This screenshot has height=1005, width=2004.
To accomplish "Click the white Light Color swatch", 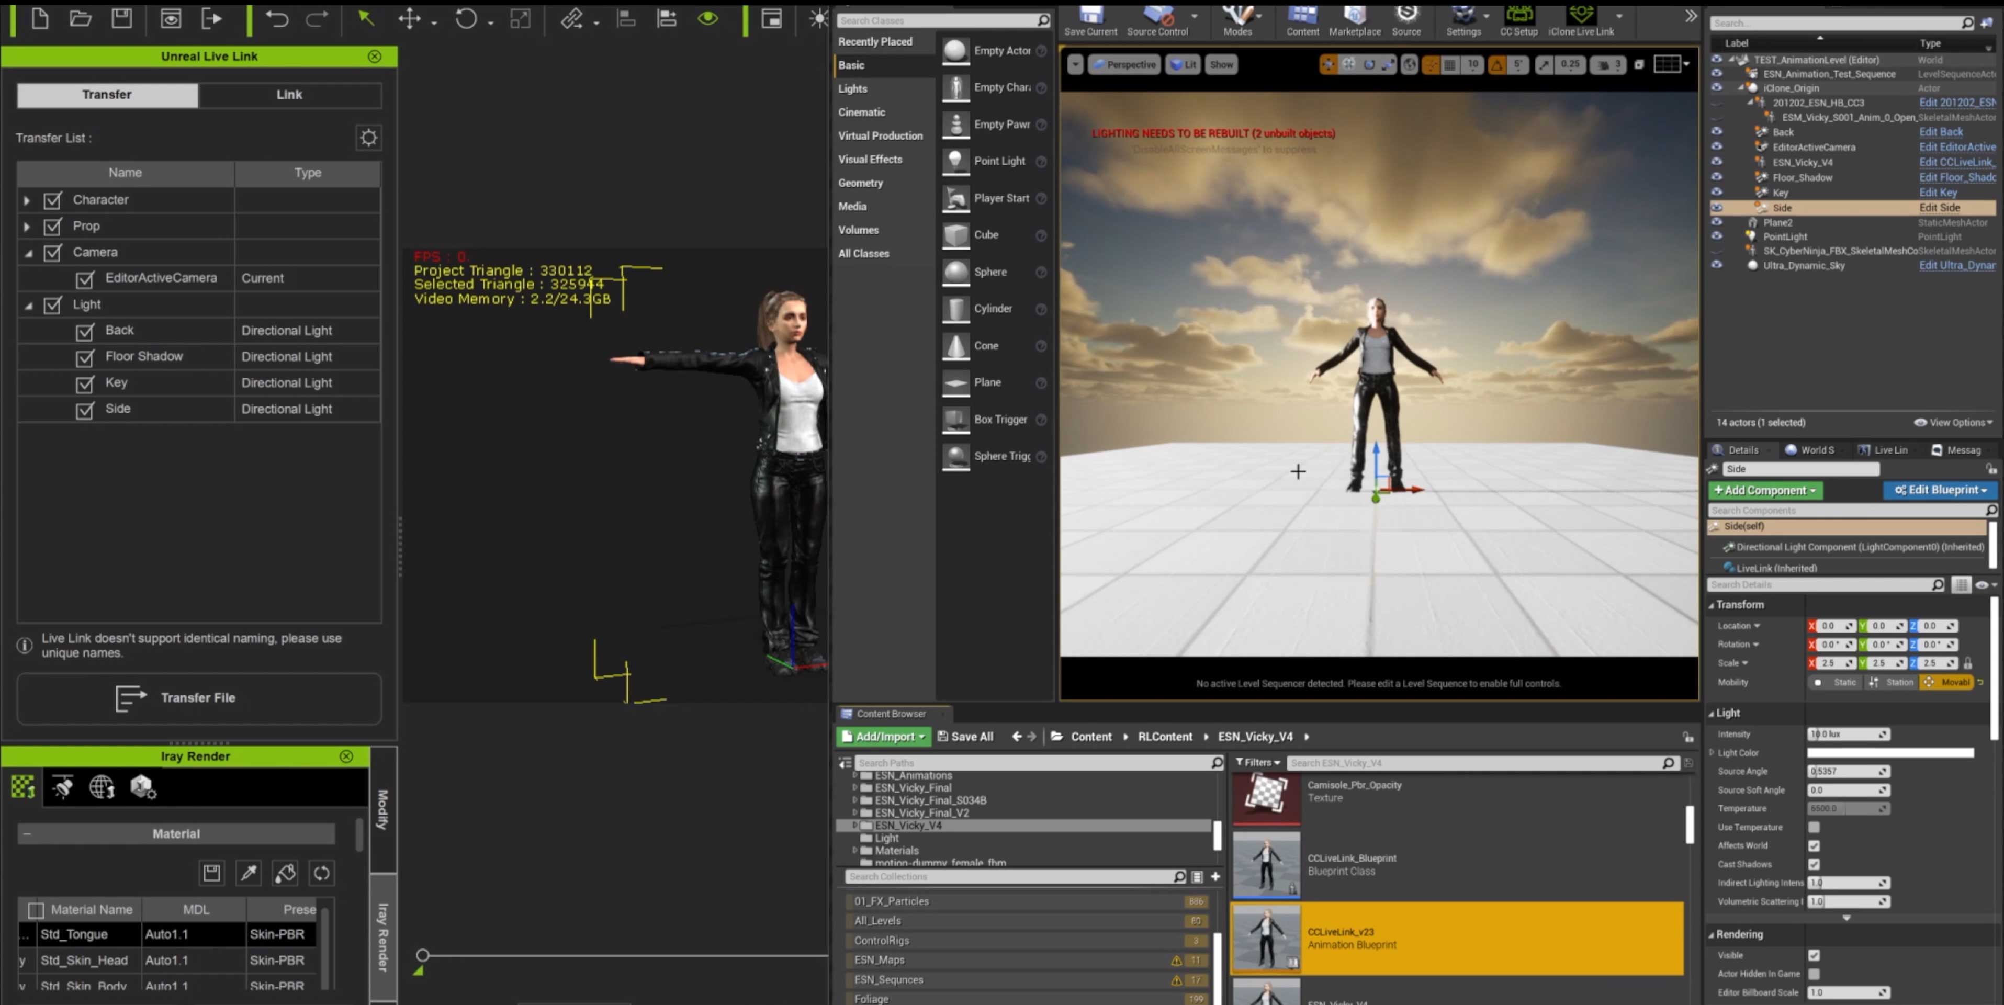I will [1889, 752].
